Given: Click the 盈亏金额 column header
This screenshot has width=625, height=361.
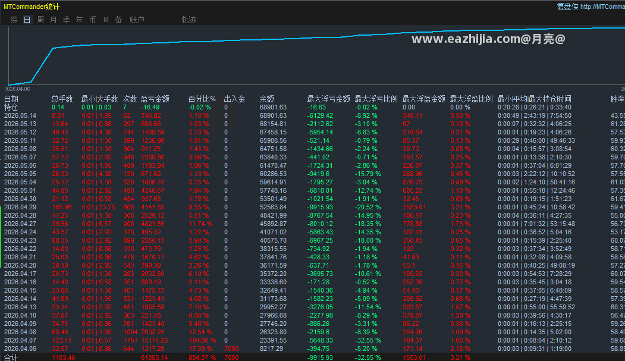Looking at the screenshot, I should pyautogui.click(x=155, y=99).
